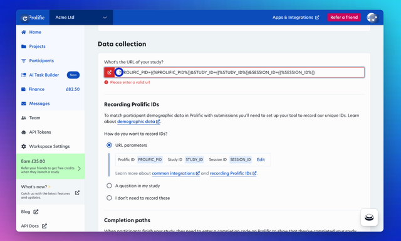401x241 pixels.
Task: Click the Prolific logo in the header
Action: click(x=36, y=18)
